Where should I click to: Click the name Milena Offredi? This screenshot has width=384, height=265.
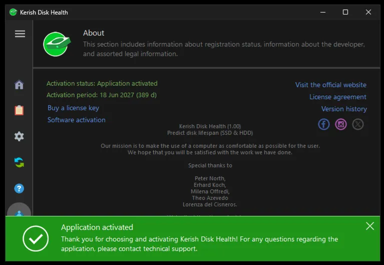210,191
